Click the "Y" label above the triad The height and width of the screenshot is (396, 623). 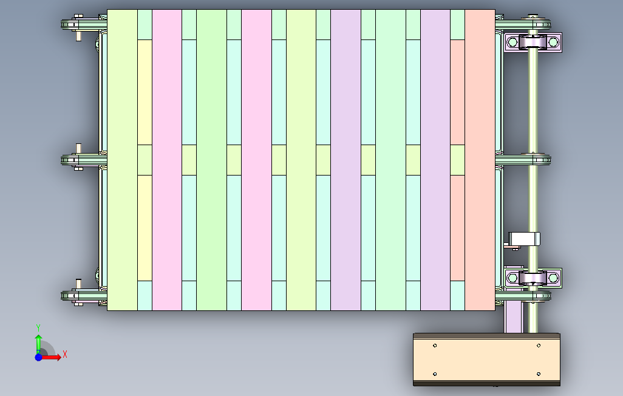click(38, 328)
